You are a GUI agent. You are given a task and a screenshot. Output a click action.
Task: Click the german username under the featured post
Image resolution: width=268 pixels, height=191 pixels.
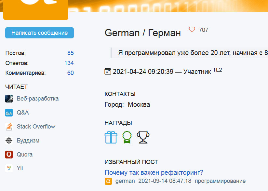tap(125, 181)
